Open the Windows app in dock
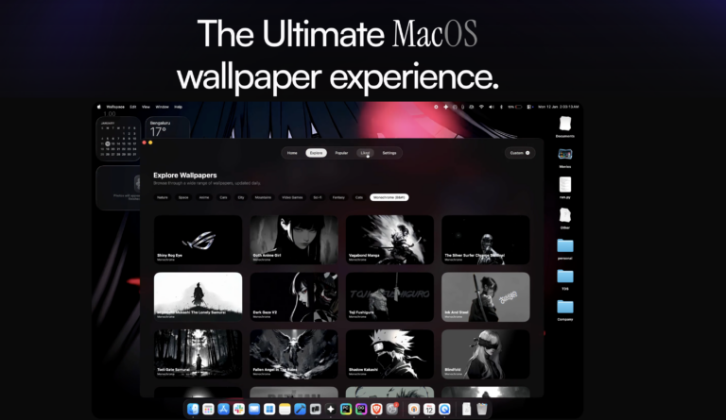This screenshot has width=726, height=420. tap(269, 409)
